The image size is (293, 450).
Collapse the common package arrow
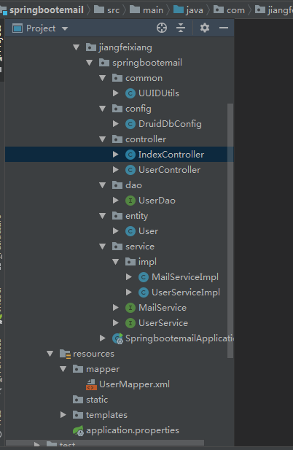pyautogui.click(x=102, y=78)
